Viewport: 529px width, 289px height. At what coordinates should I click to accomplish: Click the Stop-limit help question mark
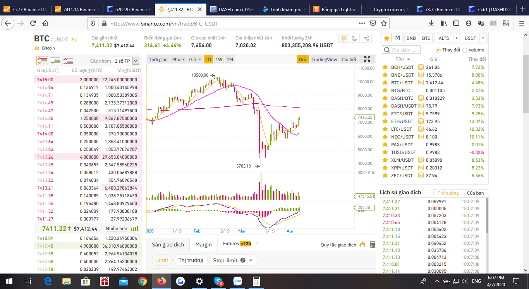pyautogui.click(x=243, y=260)
